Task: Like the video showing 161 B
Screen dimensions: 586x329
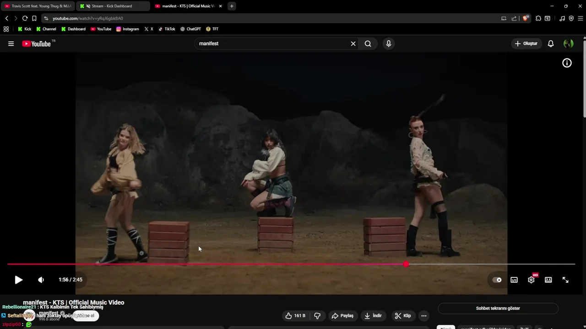Action: 295,316
